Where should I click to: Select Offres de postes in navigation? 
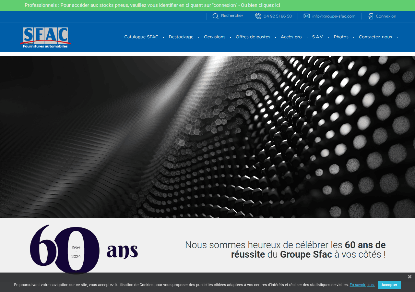pos(253,37)
